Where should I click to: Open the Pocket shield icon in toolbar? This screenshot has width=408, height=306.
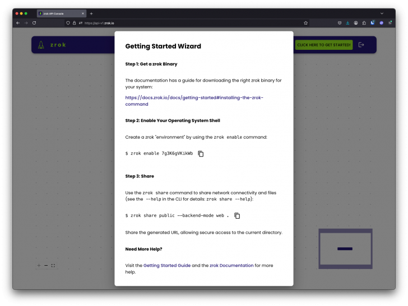tap(340, 23)
